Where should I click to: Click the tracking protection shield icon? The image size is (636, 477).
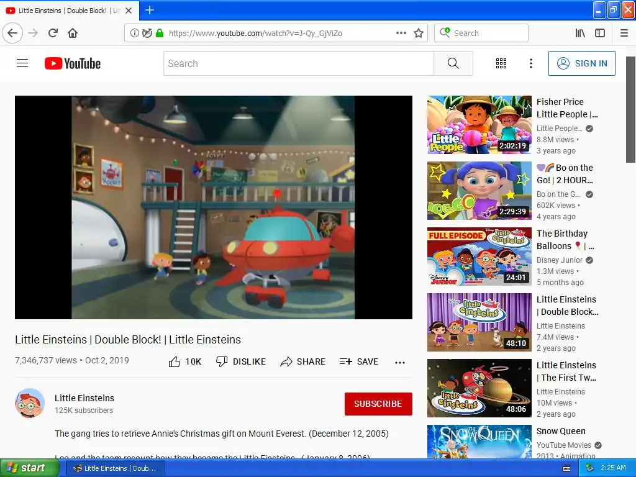pyautogui.click(x=147, y=33)
